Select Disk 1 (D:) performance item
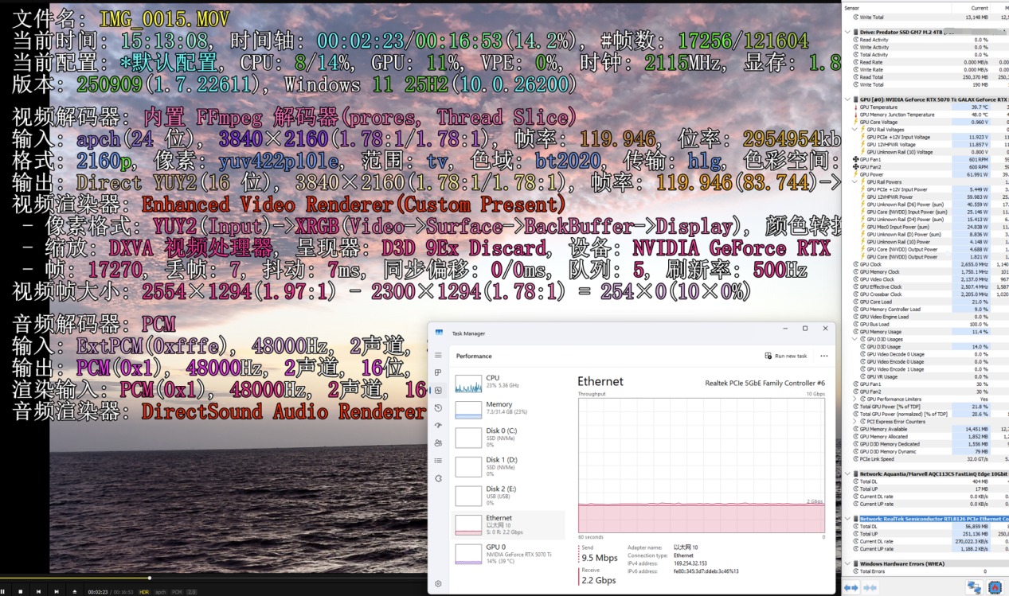The image size is (1009, 596). click(x=509, y=466)
